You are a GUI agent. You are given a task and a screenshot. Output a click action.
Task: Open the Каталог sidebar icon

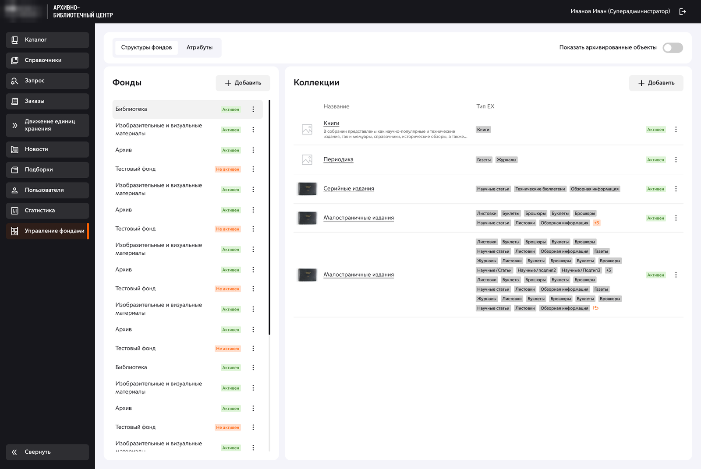click(14, 40)
